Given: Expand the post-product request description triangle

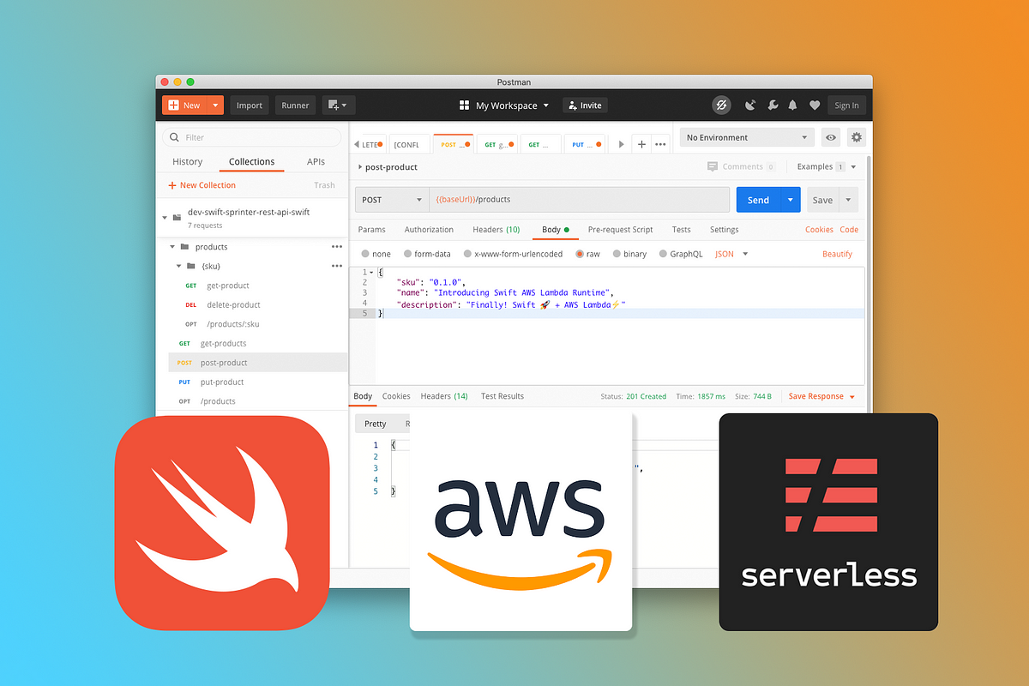Looking at the screenshot, I should point(359,167).
